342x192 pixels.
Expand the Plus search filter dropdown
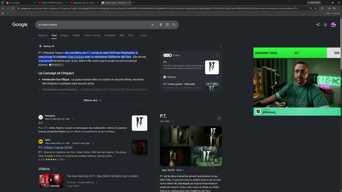132,35
